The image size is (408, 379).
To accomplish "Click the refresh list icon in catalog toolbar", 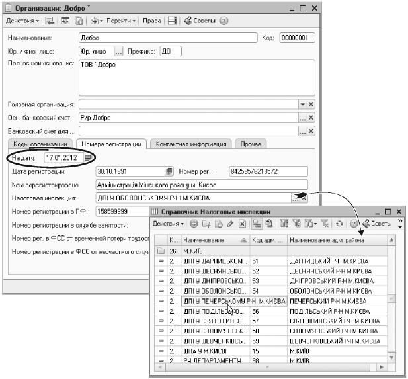I will pos(339,224).
